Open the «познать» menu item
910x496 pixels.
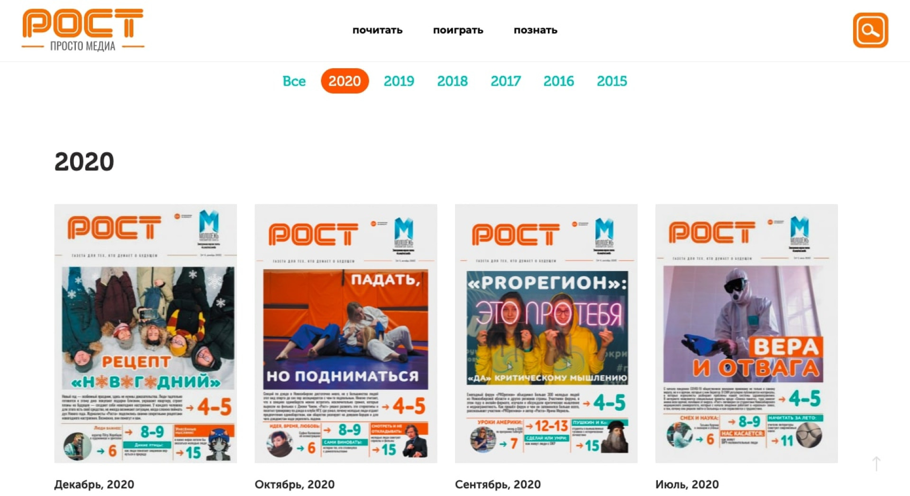click(535, 30)
